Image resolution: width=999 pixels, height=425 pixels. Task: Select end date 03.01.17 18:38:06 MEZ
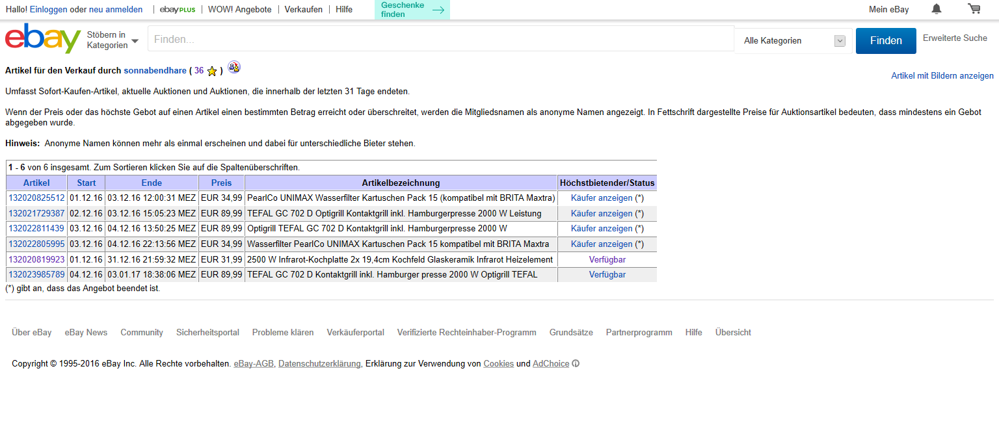pyautogui.click(x=152, y=275)
